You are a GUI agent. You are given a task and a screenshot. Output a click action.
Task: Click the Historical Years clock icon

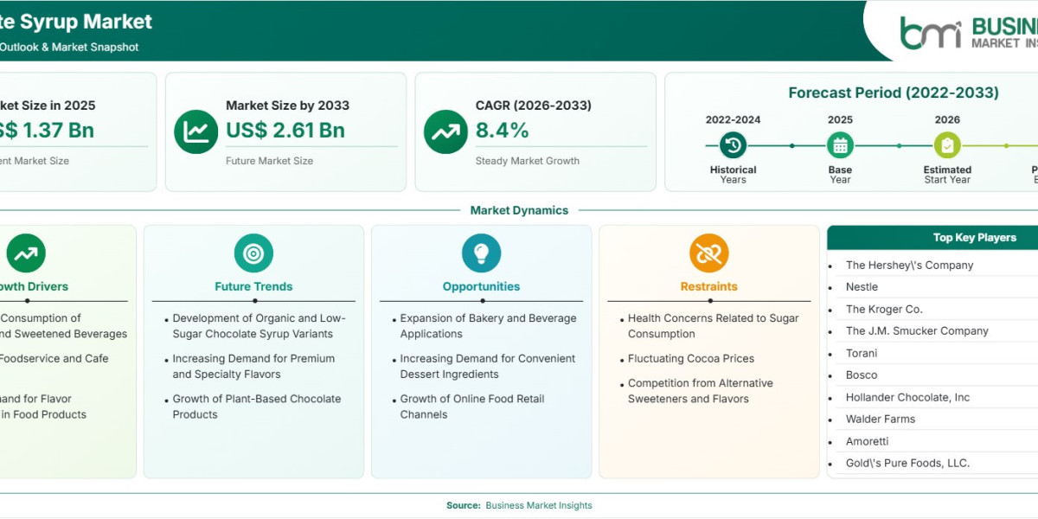733,144
